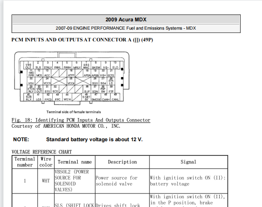Click pin 19 'APSB' in connector diagram
The image size is (262, 207).
coord(95,73)
